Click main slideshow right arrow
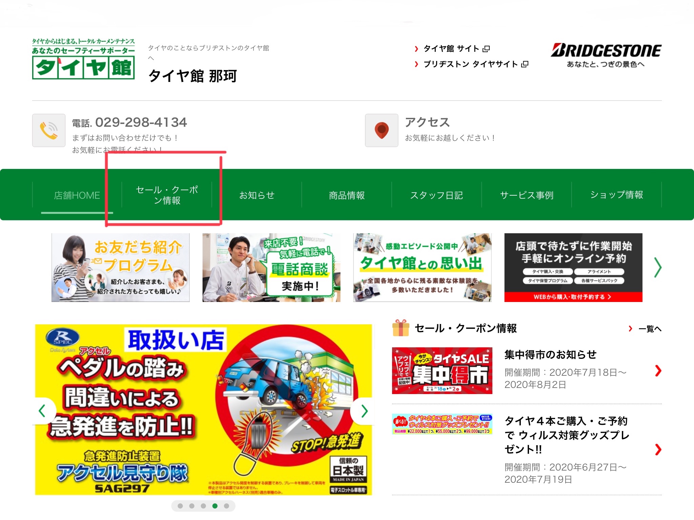Screen dimensions: 694x520 pos(364,411)
